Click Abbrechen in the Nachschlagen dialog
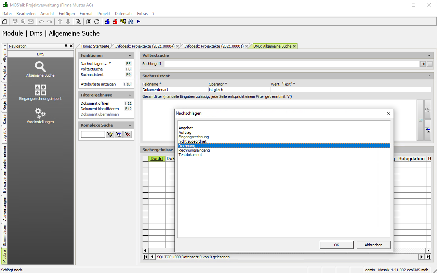 [x=373, y=245]
